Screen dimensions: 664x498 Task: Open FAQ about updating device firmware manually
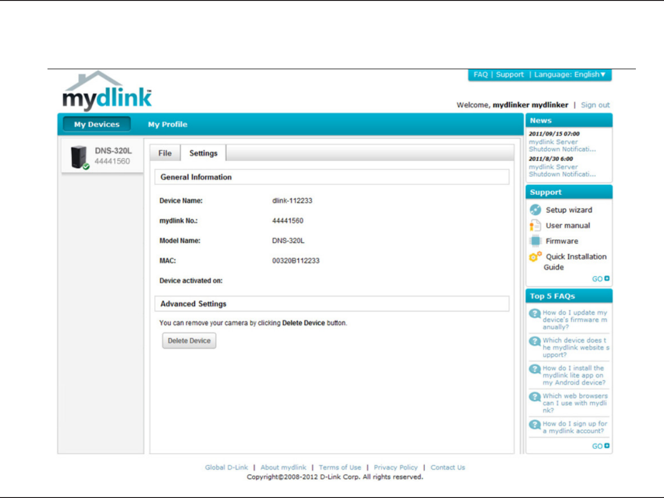pyautogui.click(x=575, y=320)
